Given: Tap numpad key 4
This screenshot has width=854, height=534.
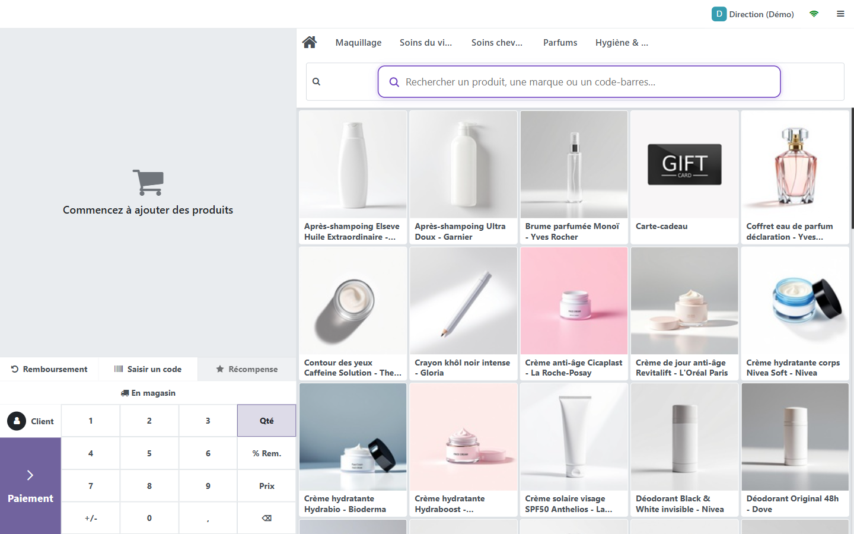Looking at the screenshot, I should tap(91, 453).
